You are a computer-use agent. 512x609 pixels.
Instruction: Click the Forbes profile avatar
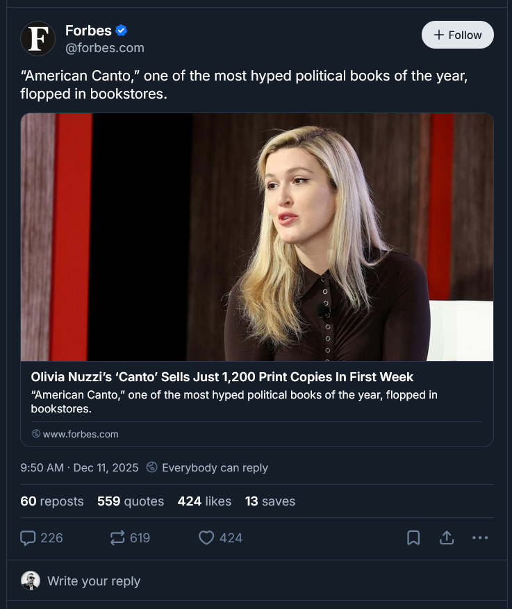click(x=38, y=39)
